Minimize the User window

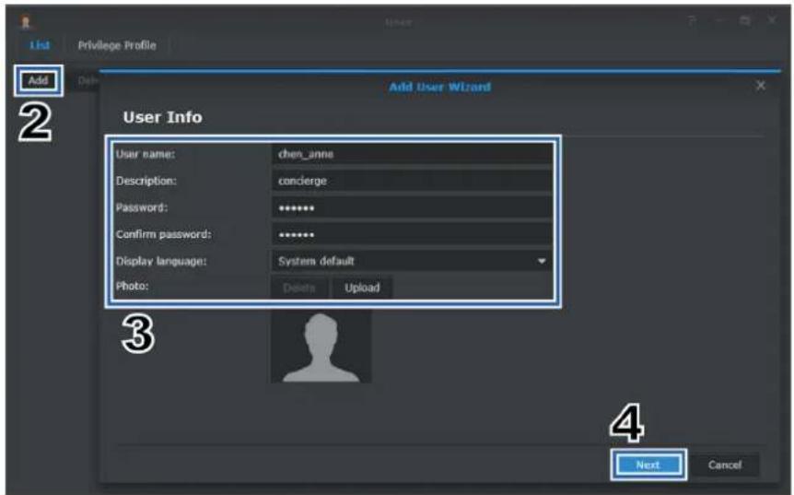point(719,21)
